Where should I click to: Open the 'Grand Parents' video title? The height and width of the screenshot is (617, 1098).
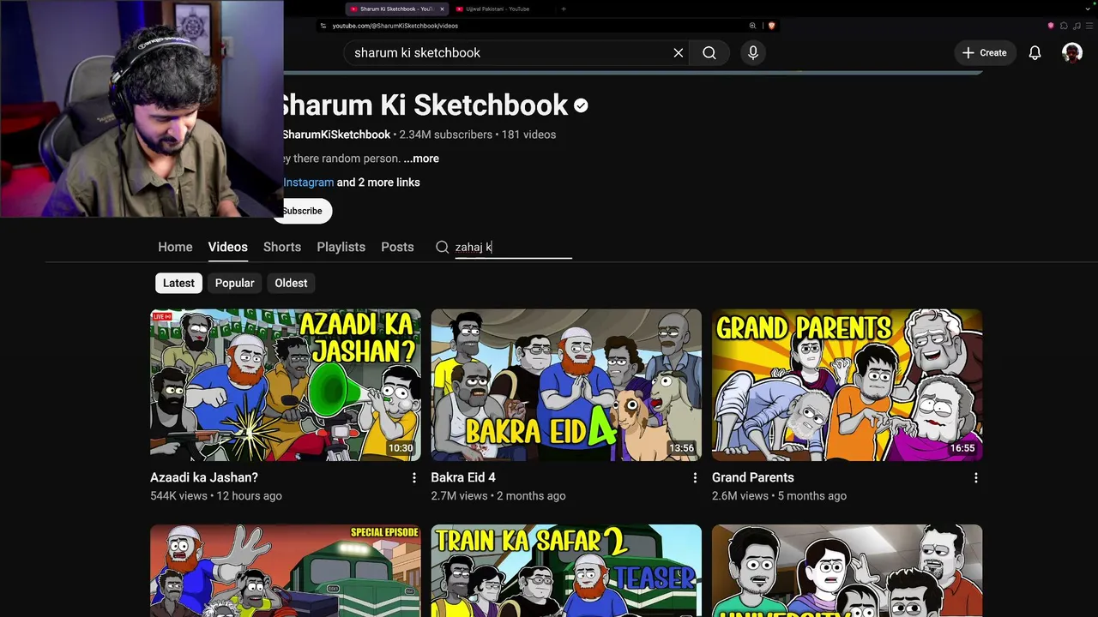[x=753, y=477]
